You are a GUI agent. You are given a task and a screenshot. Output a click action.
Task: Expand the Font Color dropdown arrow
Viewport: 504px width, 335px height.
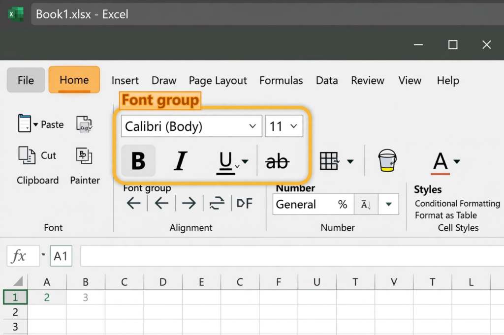point(457,161)
